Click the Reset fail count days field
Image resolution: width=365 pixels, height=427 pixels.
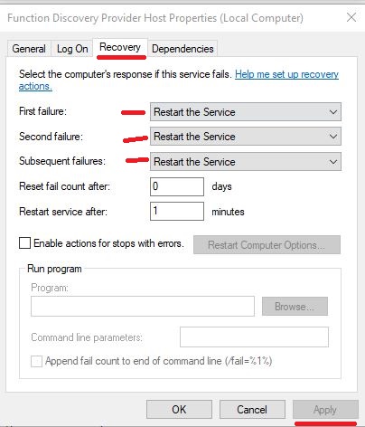(177, 186)
